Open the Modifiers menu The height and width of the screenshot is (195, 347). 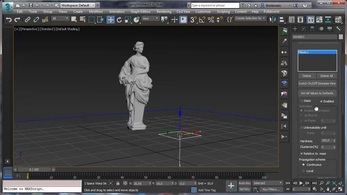pos(95,11)
